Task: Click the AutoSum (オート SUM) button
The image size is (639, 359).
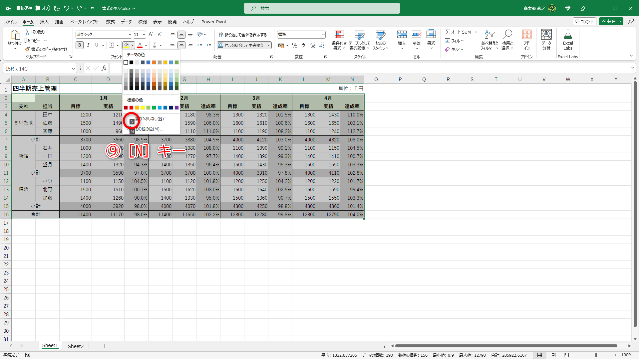Action: [x=458, y=32]
